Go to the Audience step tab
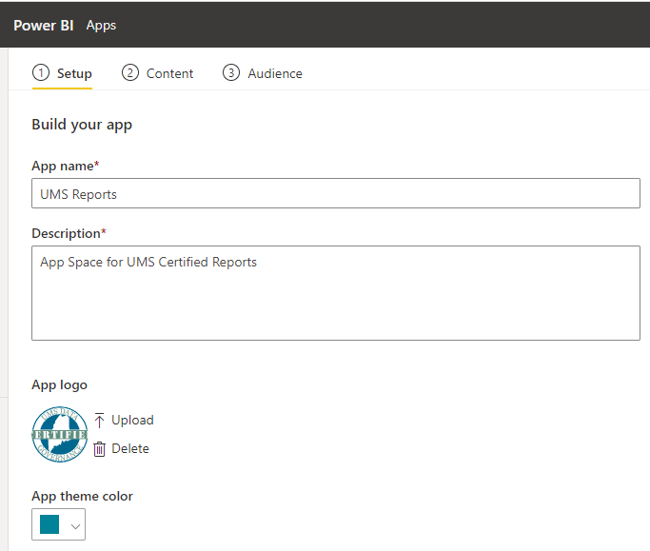The image size is (650, 551). click(x=263, y=73)
